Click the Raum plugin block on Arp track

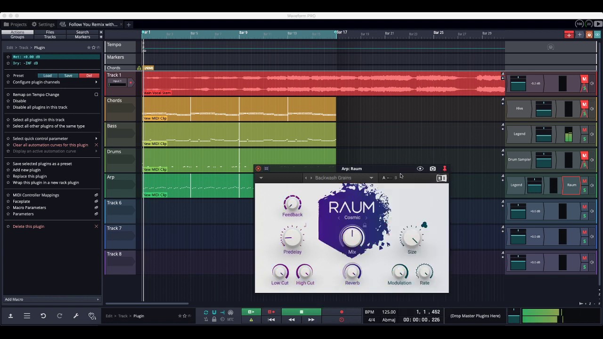[571, 185]
